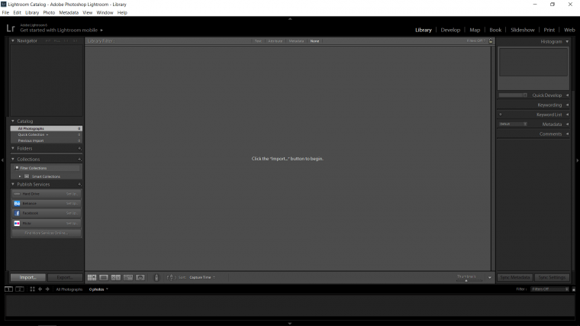Expand Smart Collections tree arrow
This screenshot has height=326, width=580.
(x=20, y=176)
